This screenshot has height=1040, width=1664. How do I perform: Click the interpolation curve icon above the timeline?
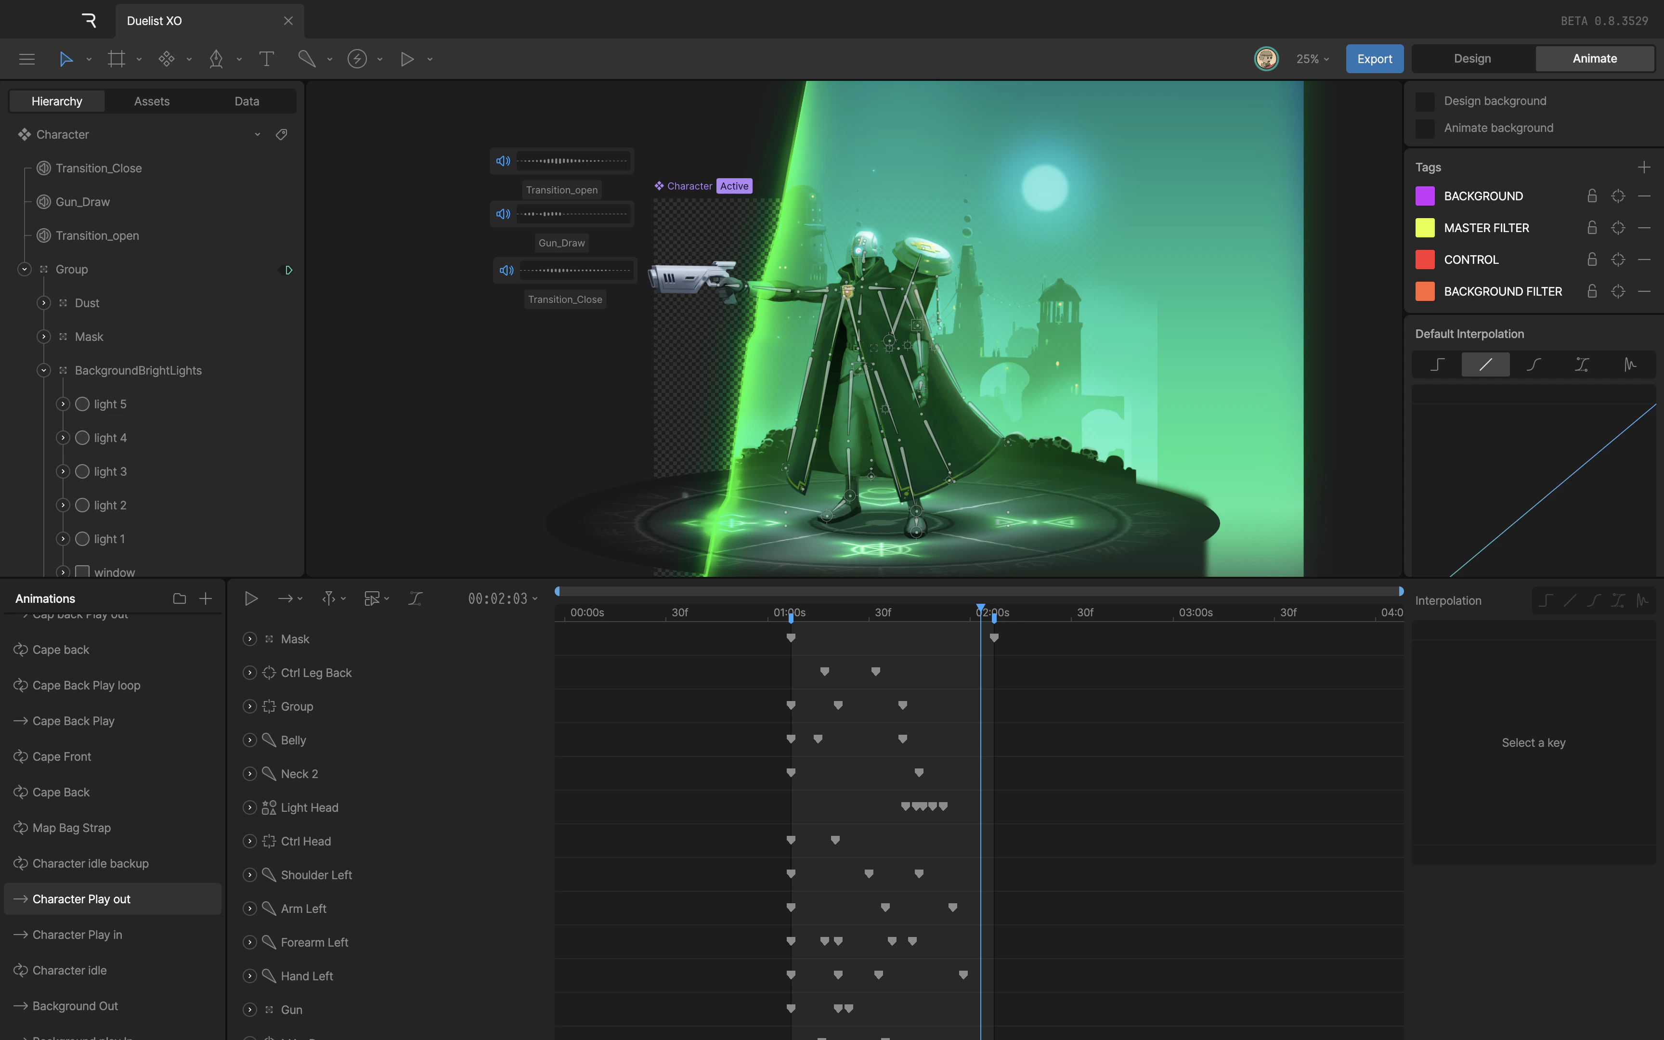[415, 598]
